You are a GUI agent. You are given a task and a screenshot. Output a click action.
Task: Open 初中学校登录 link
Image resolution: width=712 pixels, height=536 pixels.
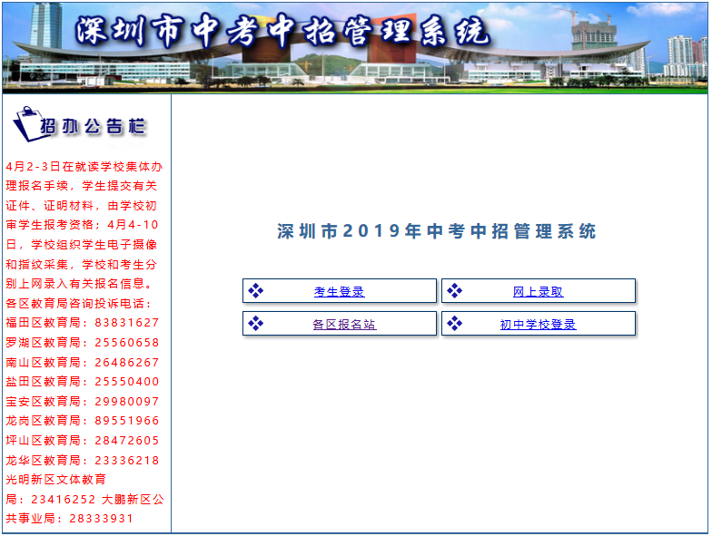538,325
